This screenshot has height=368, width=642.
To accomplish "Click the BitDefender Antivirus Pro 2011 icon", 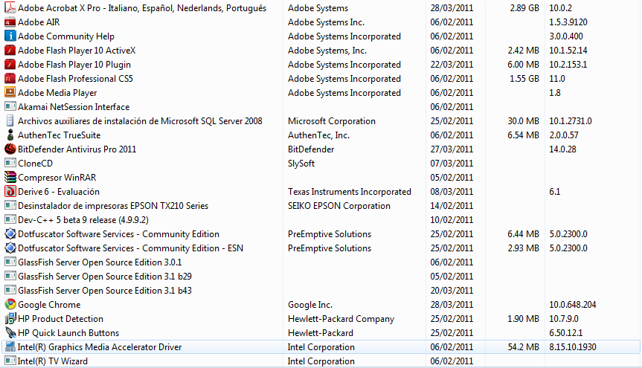I will tap(10, 149).
